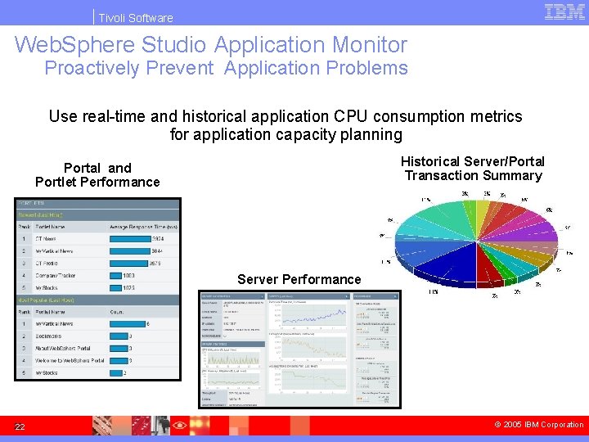Click the 'Slowest (Last Hour)' section header
Viewport: 589px width, 442px height.
97,215
